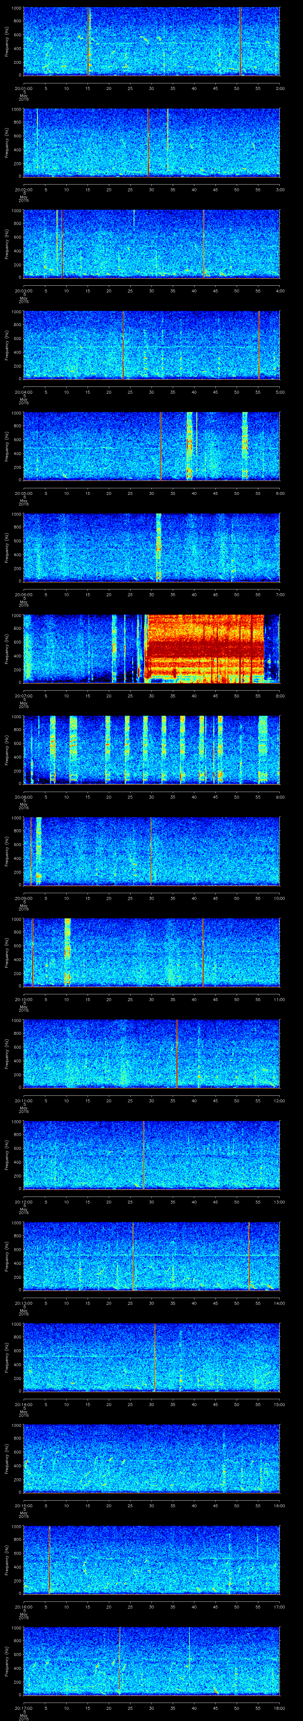Select the spectrogram panel starting at 20:05:00

(151, 446)
